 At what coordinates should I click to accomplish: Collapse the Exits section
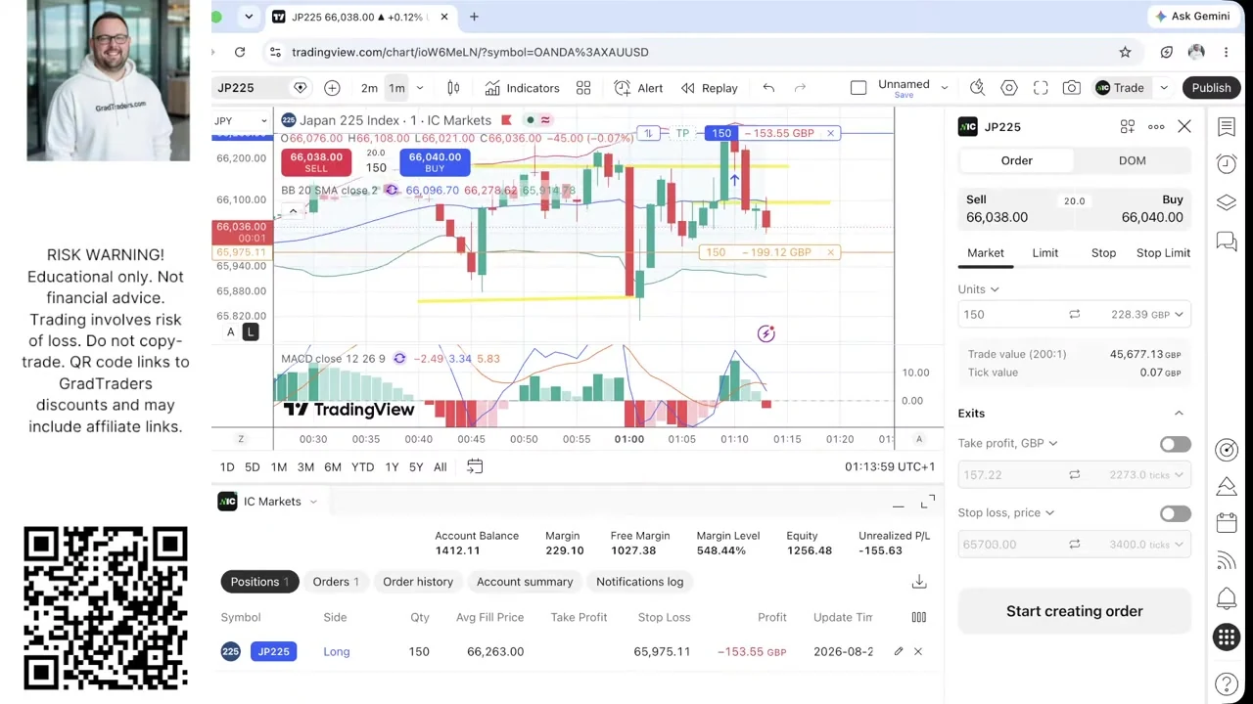coord(1179,414)
